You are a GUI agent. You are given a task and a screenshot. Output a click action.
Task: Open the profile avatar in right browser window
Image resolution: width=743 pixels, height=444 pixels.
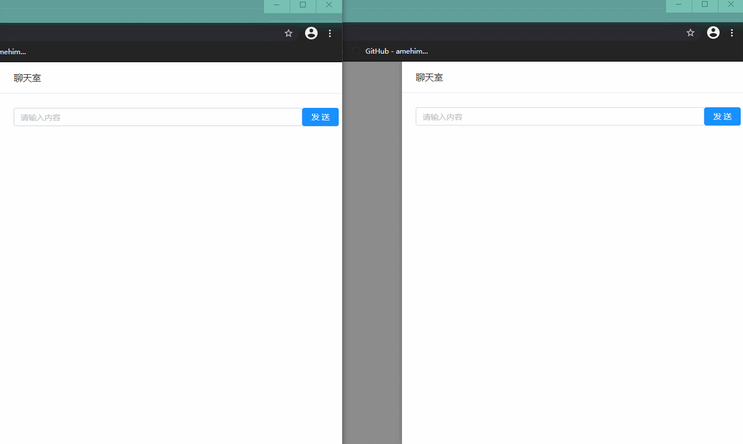pyautogui.click(x=713, y=33)
